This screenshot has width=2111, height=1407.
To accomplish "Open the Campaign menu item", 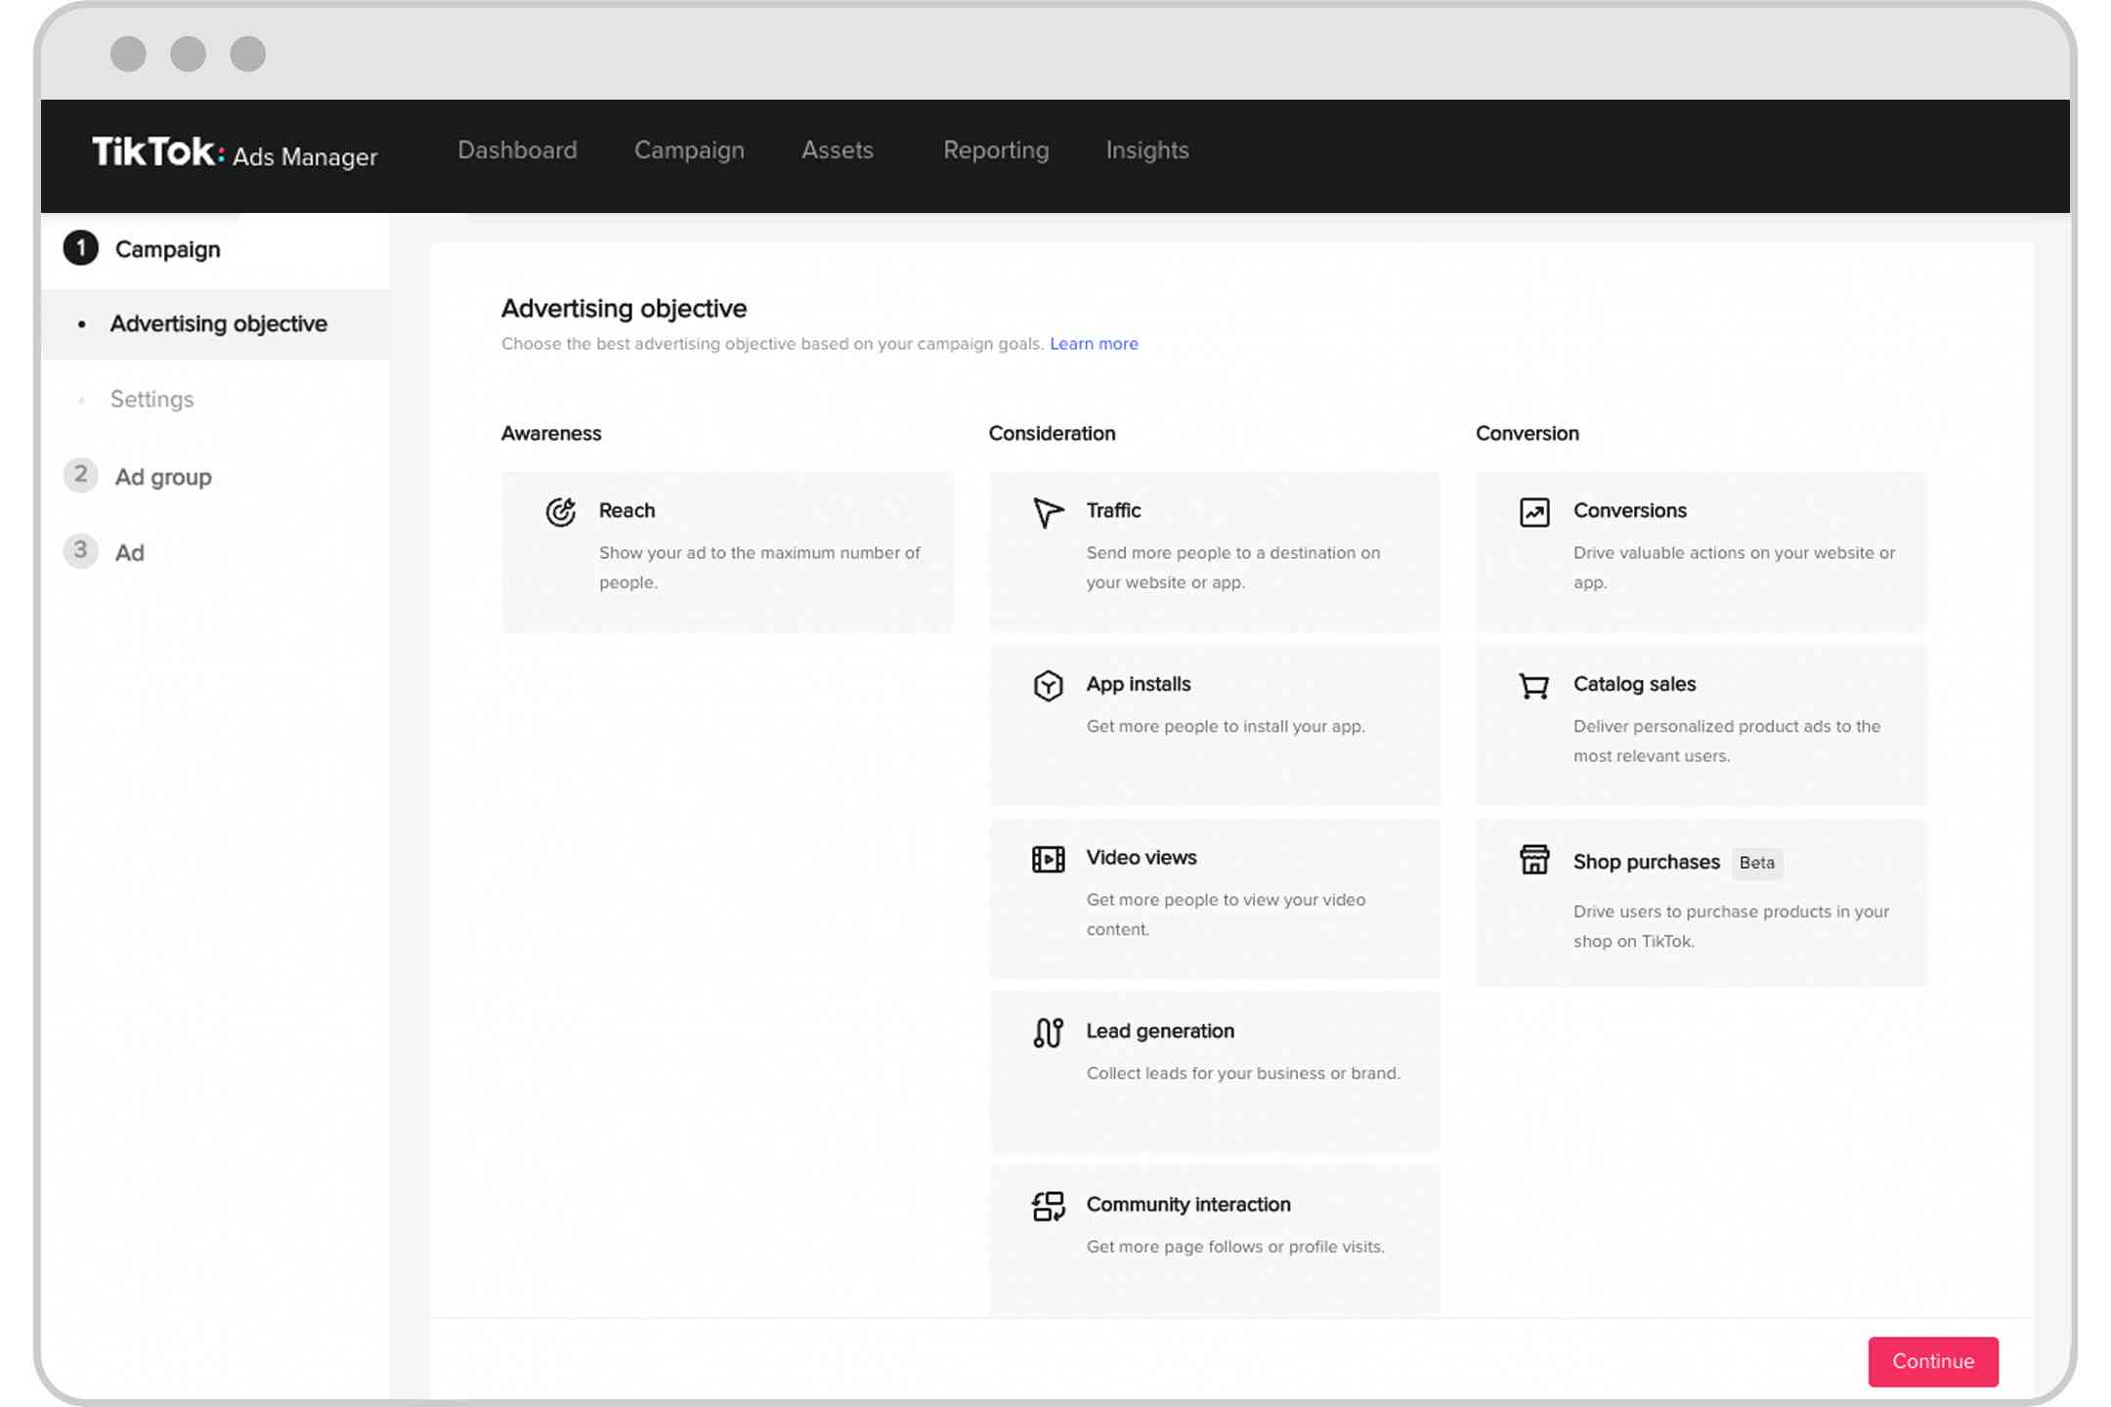I will pos(688,149).
